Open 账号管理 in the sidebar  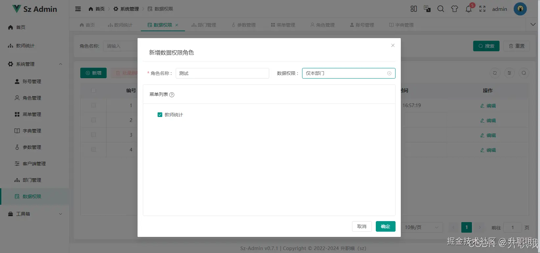click(35, 81)
